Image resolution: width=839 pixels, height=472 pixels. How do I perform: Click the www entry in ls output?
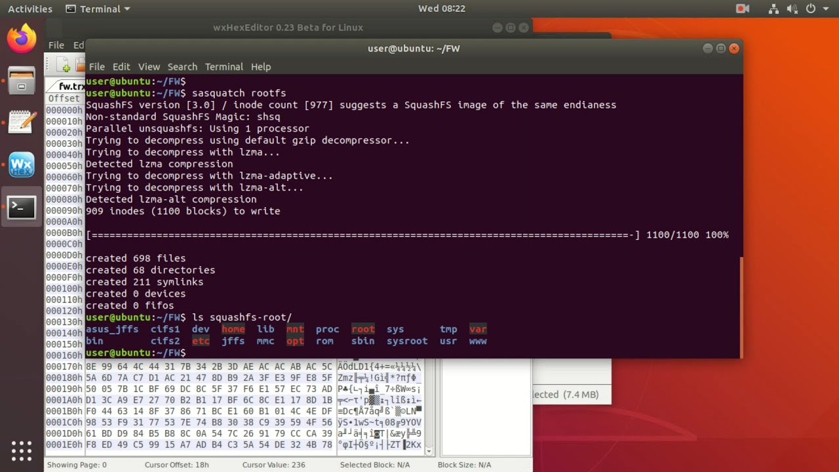(478, 341)
